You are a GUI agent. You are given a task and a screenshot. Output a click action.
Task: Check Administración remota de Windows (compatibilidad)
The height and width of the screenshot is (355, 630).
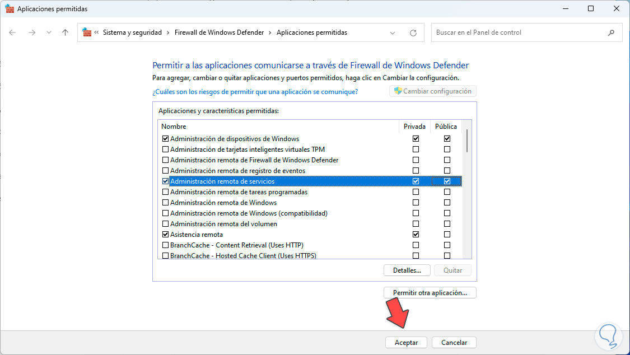point(165,213)
